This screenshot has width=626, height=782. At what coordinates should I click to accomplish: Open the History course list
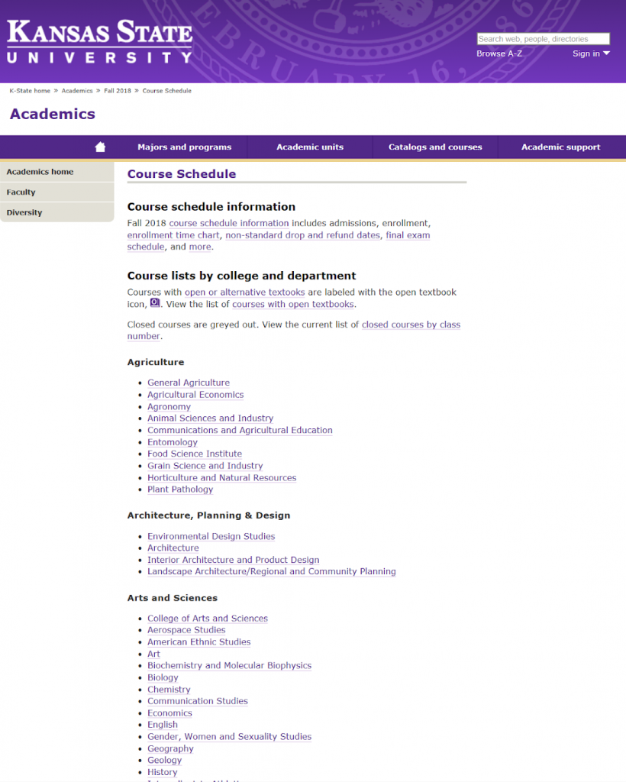163,772
